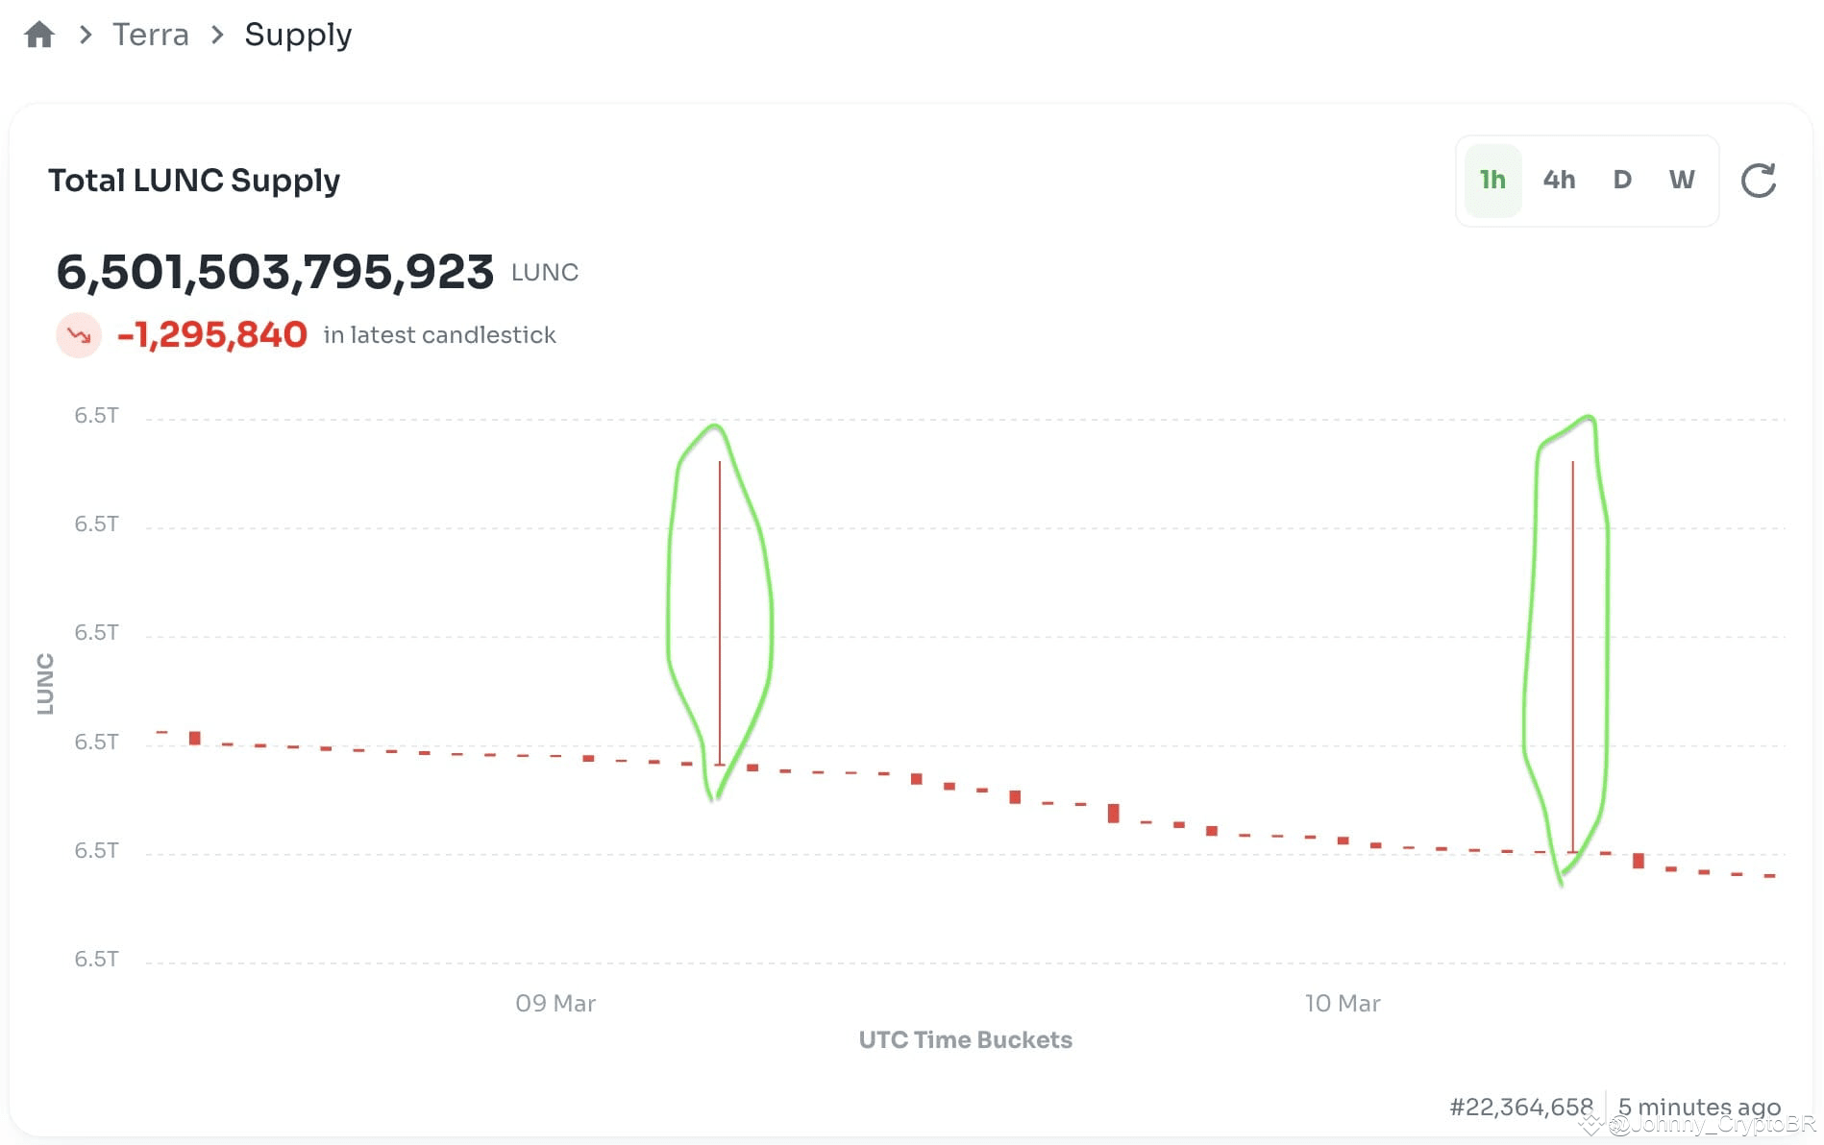The width and height of the screenshot is (1824, 1145).
Task: Select the 1h candlestick interval
Action: pos(1491,180)
